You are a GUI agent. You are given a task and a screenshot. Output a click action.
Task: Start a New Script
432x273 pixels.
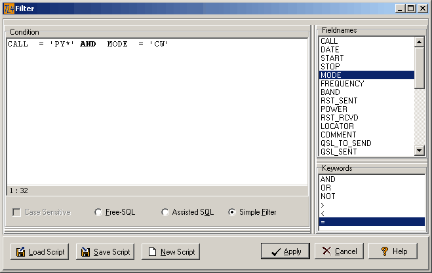pos(170,251)
